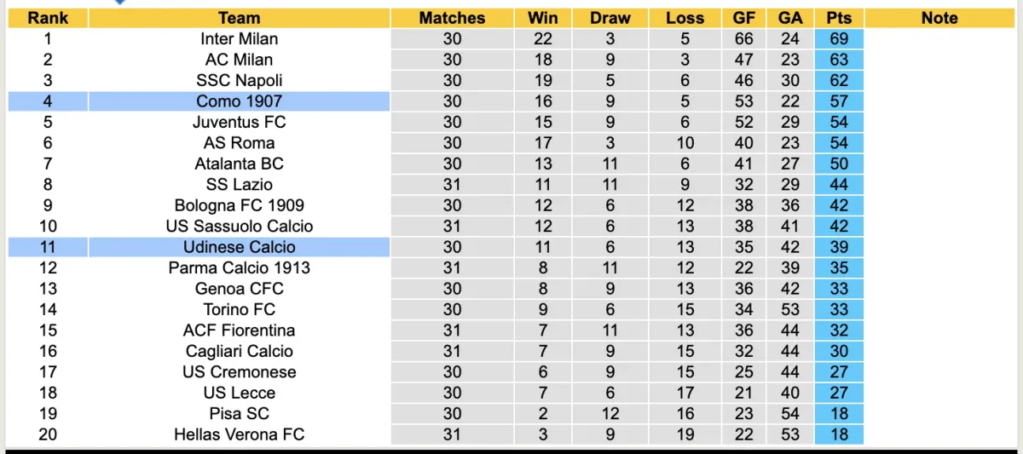Click the highlighted rank 11 cell
This screenshot has height=454, width=1023.
(48, 247)
